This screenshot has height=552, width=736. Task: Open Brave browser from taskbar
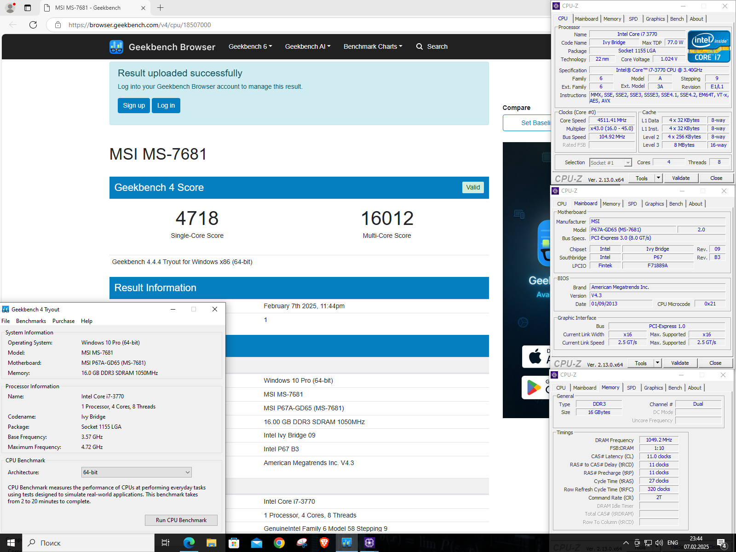pyautogui.click(x=324, y=543)
